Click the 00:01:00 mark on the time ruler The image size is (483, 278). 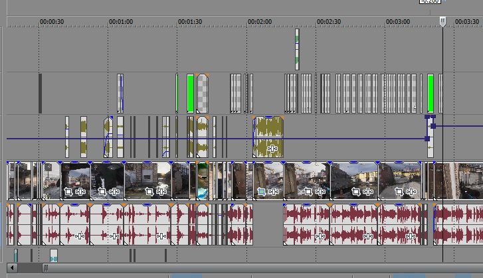(x=121, y=22)
